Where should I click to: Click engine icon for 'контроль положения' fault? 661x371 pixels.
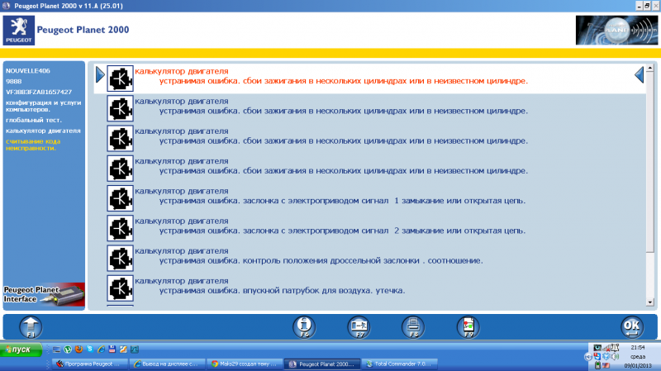(120, 258)
